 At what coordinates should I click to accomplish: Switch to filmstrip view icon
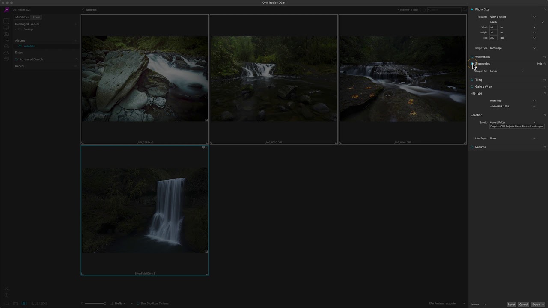[x=34, y=303]
